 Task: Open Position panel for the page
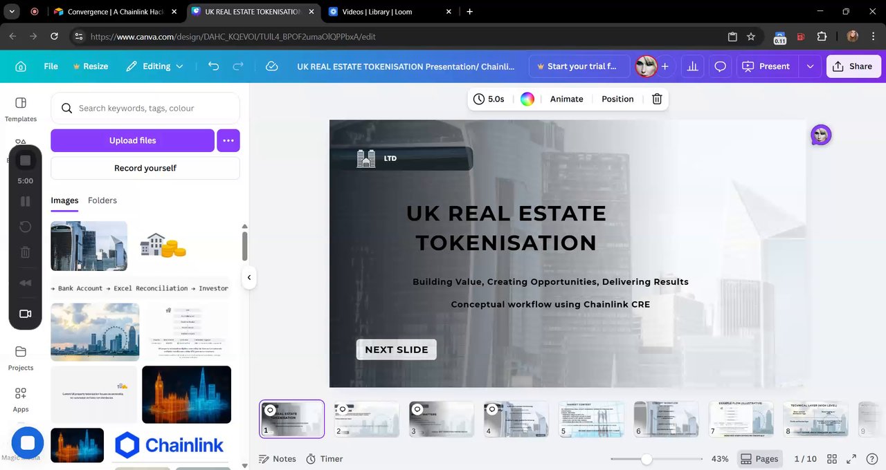click(617, 99)
